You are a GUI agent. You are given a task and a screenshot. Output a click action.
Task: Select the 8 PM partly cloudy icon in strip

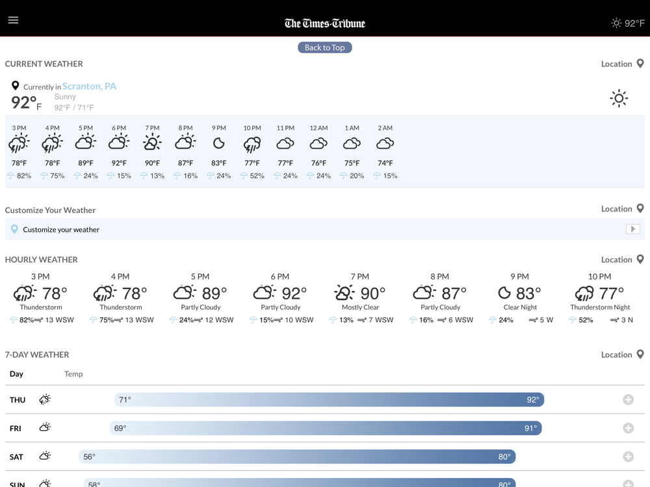(185, 142)
